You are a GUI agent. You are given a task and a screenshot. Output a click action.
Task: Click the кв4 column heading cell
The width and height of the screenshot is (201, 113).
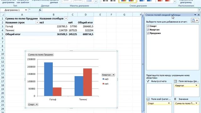[73, 22]
